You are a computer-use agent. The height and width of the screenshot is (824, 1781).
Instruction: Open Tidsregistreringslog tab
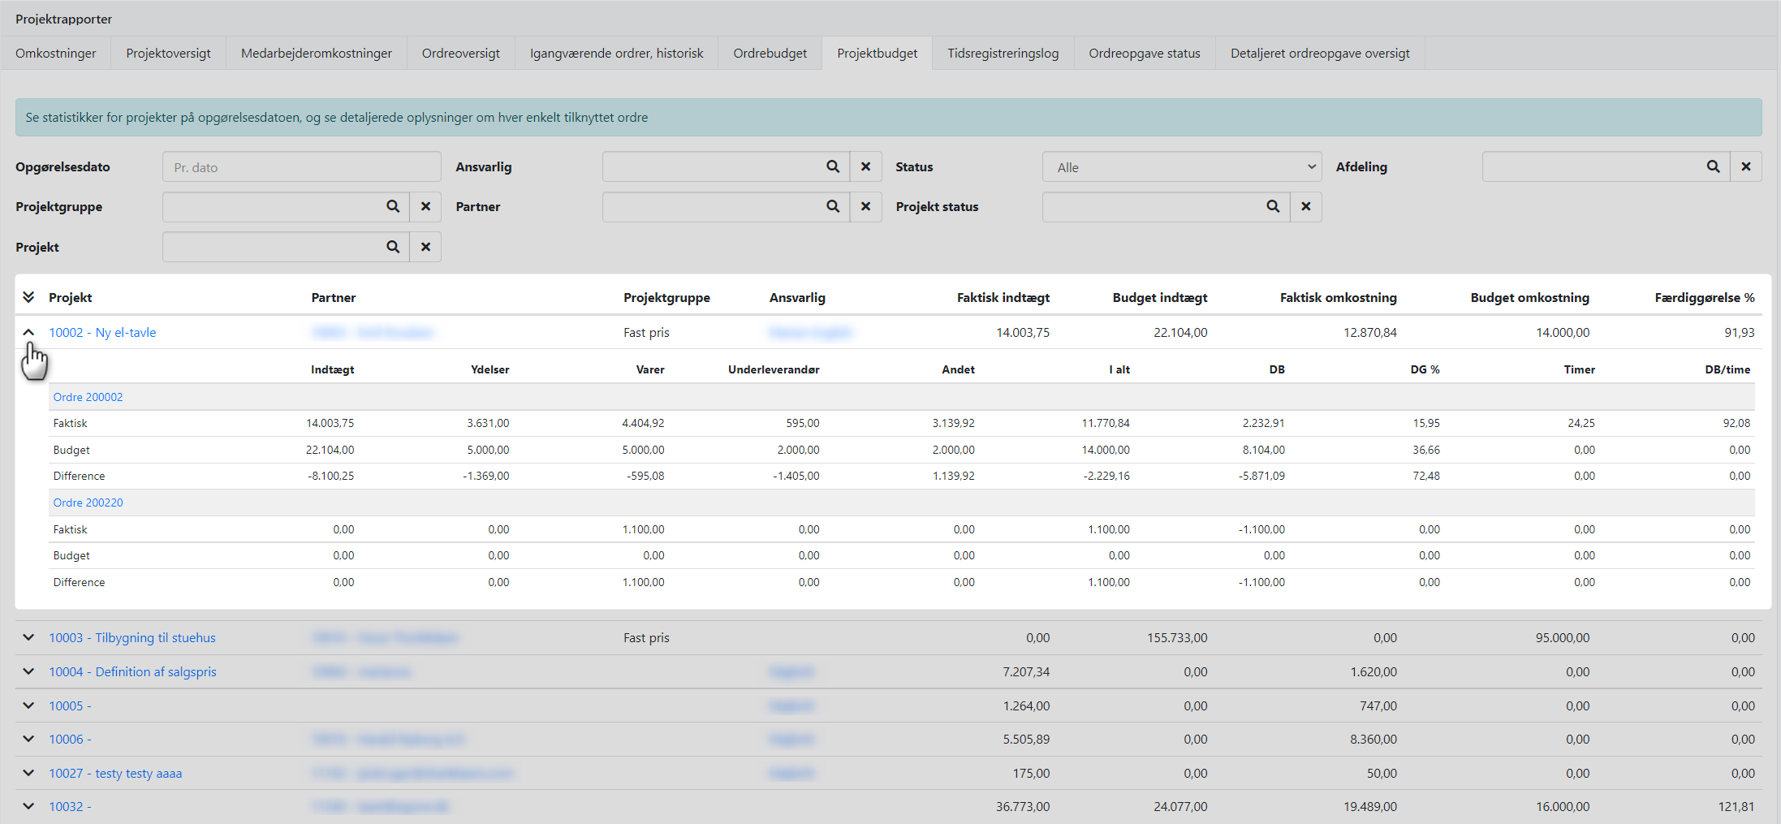pos(1003,53)
